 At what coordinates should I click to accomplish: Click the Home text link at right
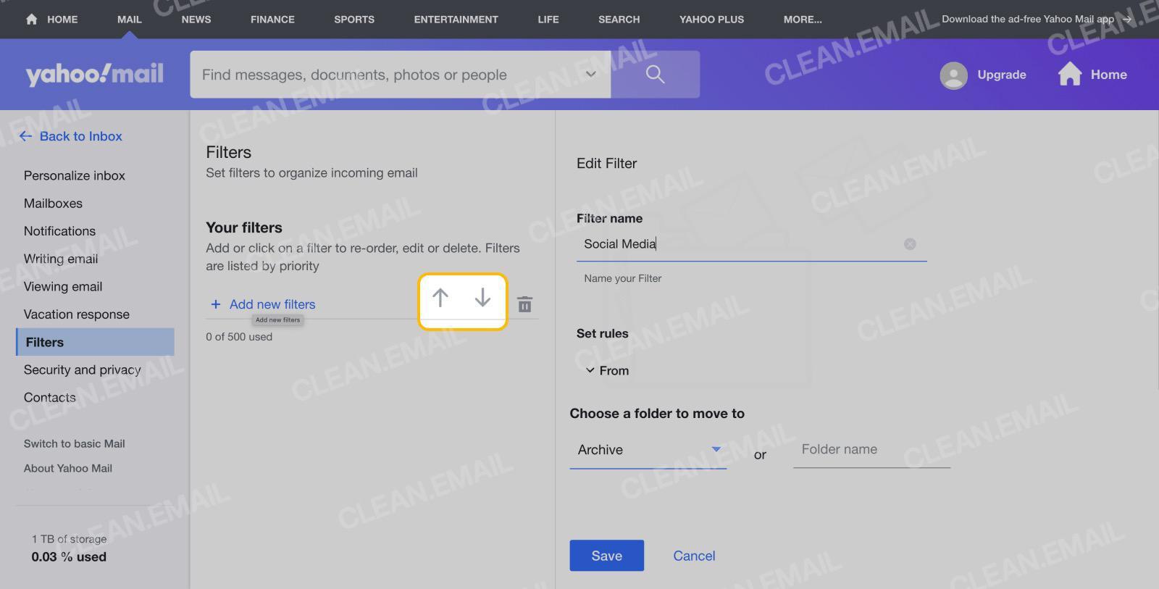1109,75
